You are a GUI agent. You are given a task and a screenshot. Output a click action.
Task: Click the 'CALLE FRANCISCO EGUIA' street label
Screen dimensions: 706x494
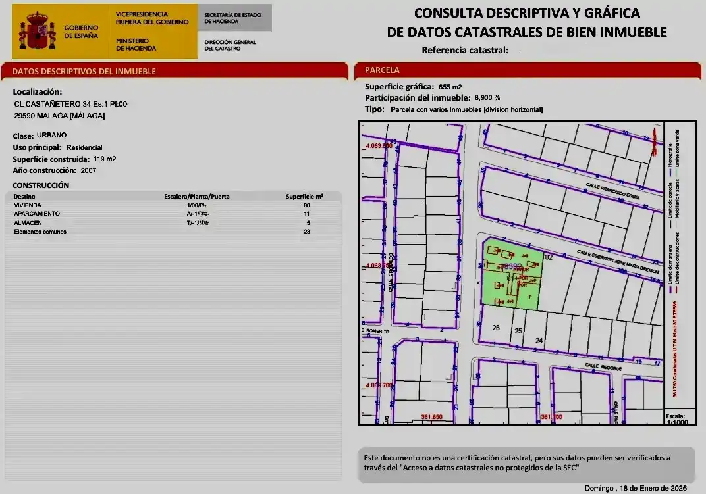tap(612, 191)
